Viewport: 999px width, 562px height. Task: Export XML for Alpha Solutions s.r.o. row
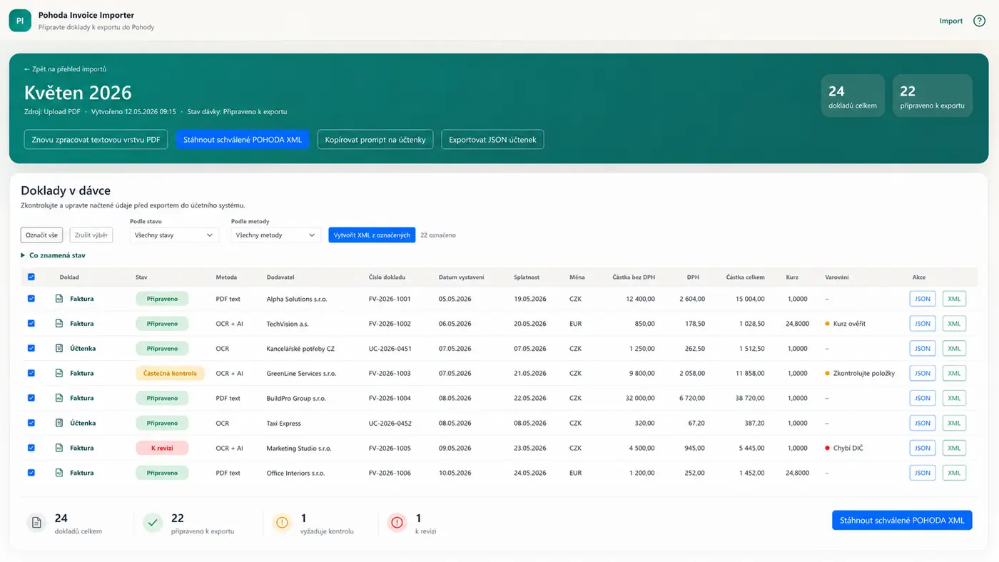(x=954, y=299)
